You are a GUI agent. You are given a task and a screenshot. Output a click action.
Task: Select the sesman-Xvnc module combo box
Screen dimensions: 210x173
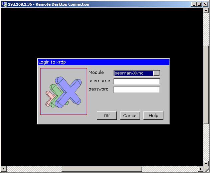click(x=133, y=73)
